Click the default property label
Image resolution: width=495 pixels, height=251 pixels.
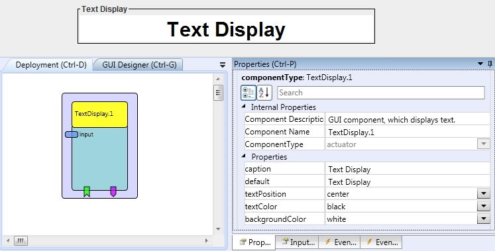[x=257, y=181]
